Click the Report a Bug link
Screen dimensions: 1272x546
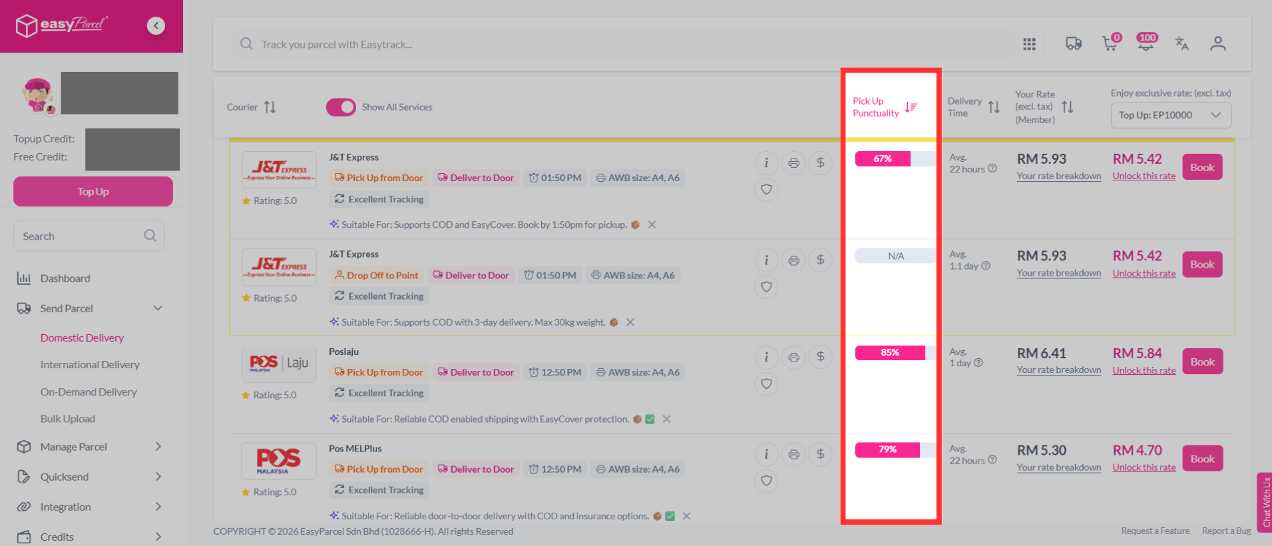(1226, 531)
